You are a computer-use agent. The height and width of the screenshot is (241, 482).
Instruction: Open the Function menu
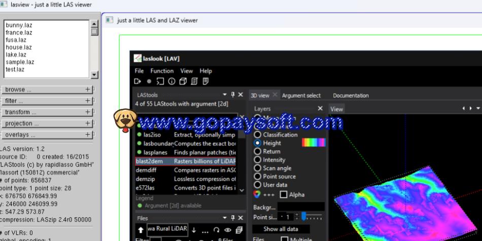tap(162, 71)
